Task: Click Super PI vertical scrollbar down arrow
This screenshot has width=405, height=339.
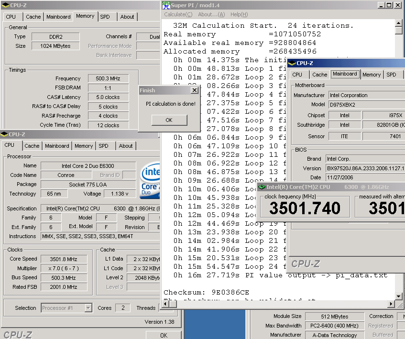Action: (x=398, y=296)
